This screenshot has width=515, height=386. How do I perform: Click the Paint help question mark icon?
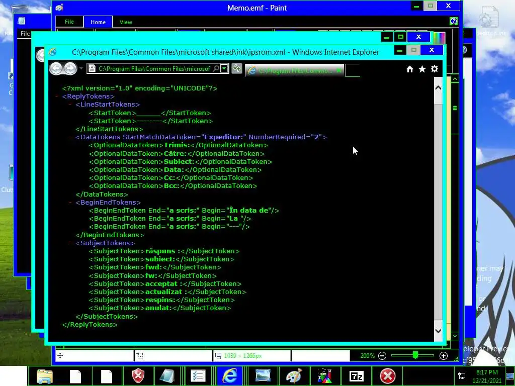coord(454,21)
